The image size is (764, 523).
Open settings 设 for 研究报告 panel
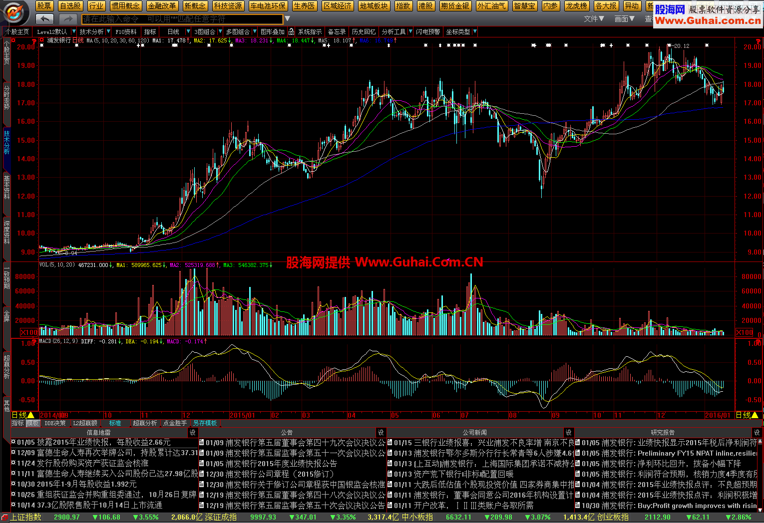pos(757,433)
